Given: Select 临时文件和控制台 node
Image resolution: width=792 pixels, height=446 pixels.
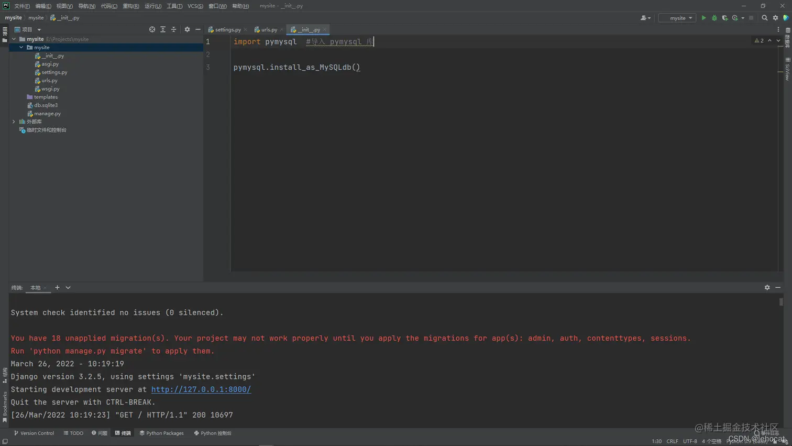Looking at the screenshot, I should click(x=43, y=130).
